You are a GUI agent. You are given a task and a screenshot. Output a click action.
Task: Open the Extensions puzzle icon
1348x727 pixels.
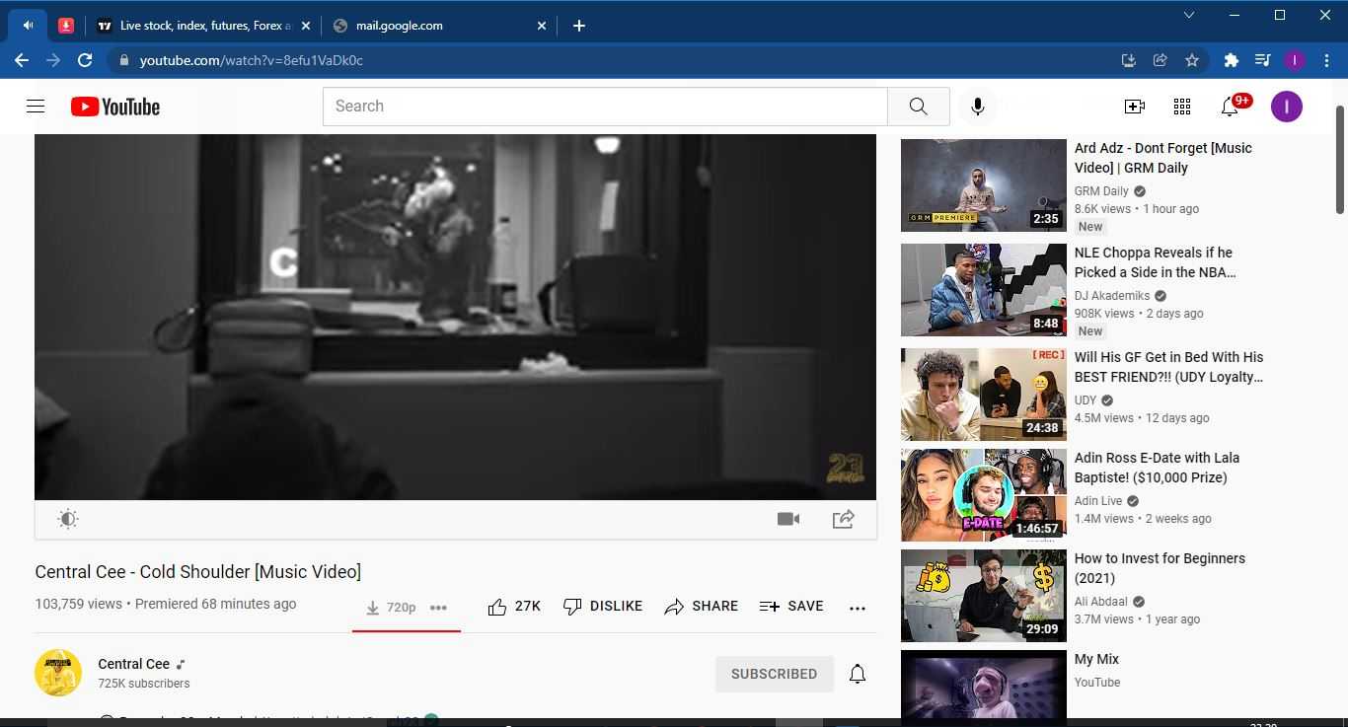(x=1231, y=60)
